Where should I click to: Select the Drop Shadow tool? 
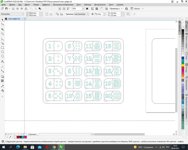(x=3, y=76)
